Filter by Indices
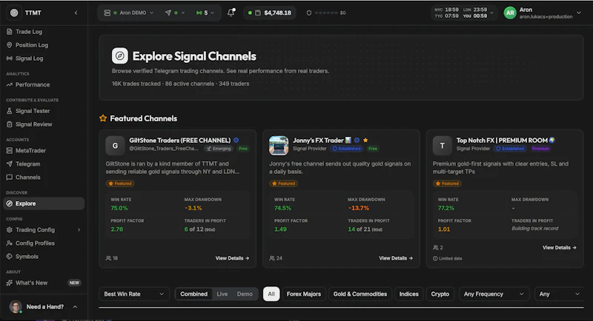Image resolution: width=593 pixels, height=321 pixels. (409, 294)
